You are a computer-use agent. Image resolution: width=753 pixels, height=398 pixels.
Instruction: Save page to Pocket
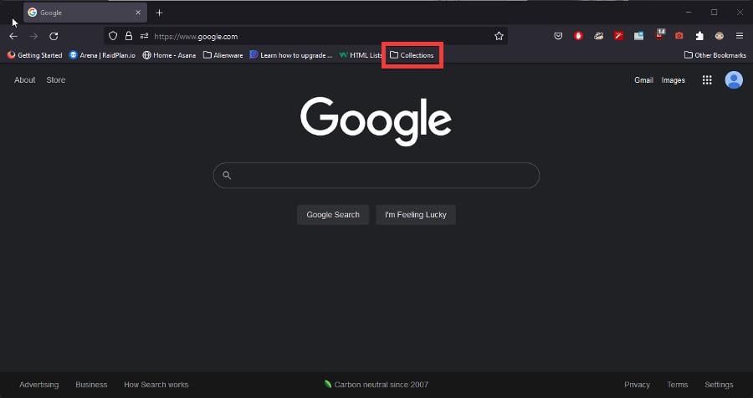[558, 36]
